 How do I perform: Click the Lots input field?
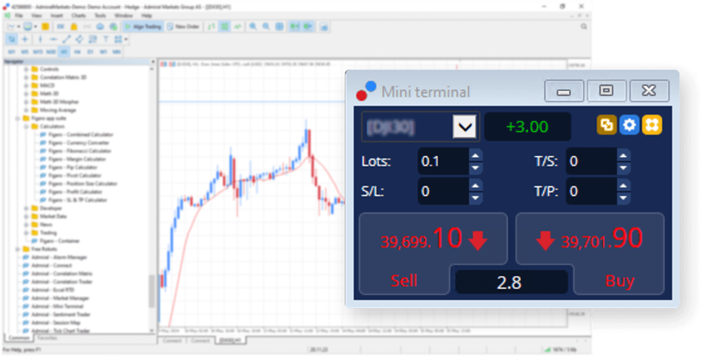[x=443, y=161]
